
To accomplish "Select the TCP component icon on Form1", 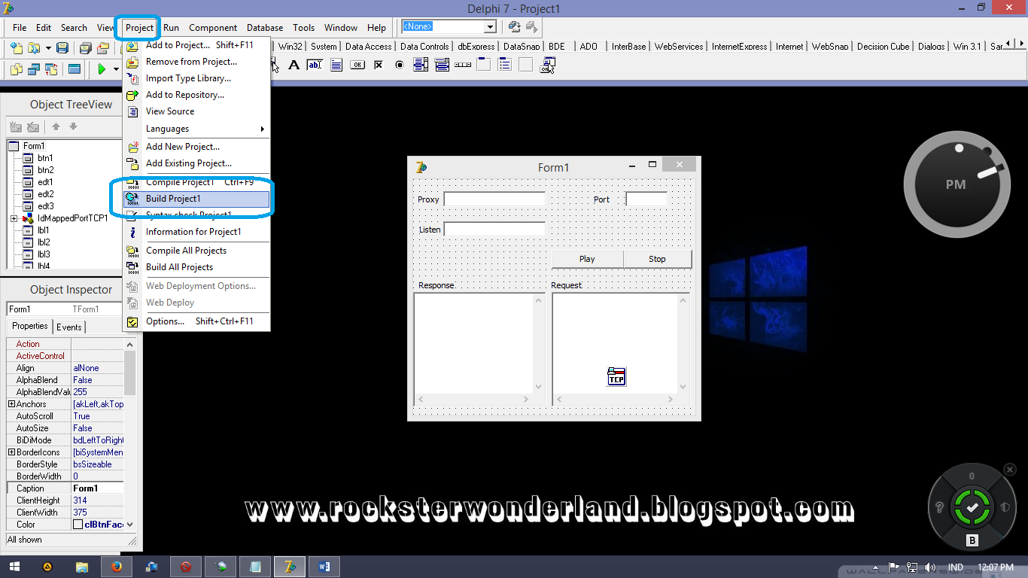I will pos(616,376).
